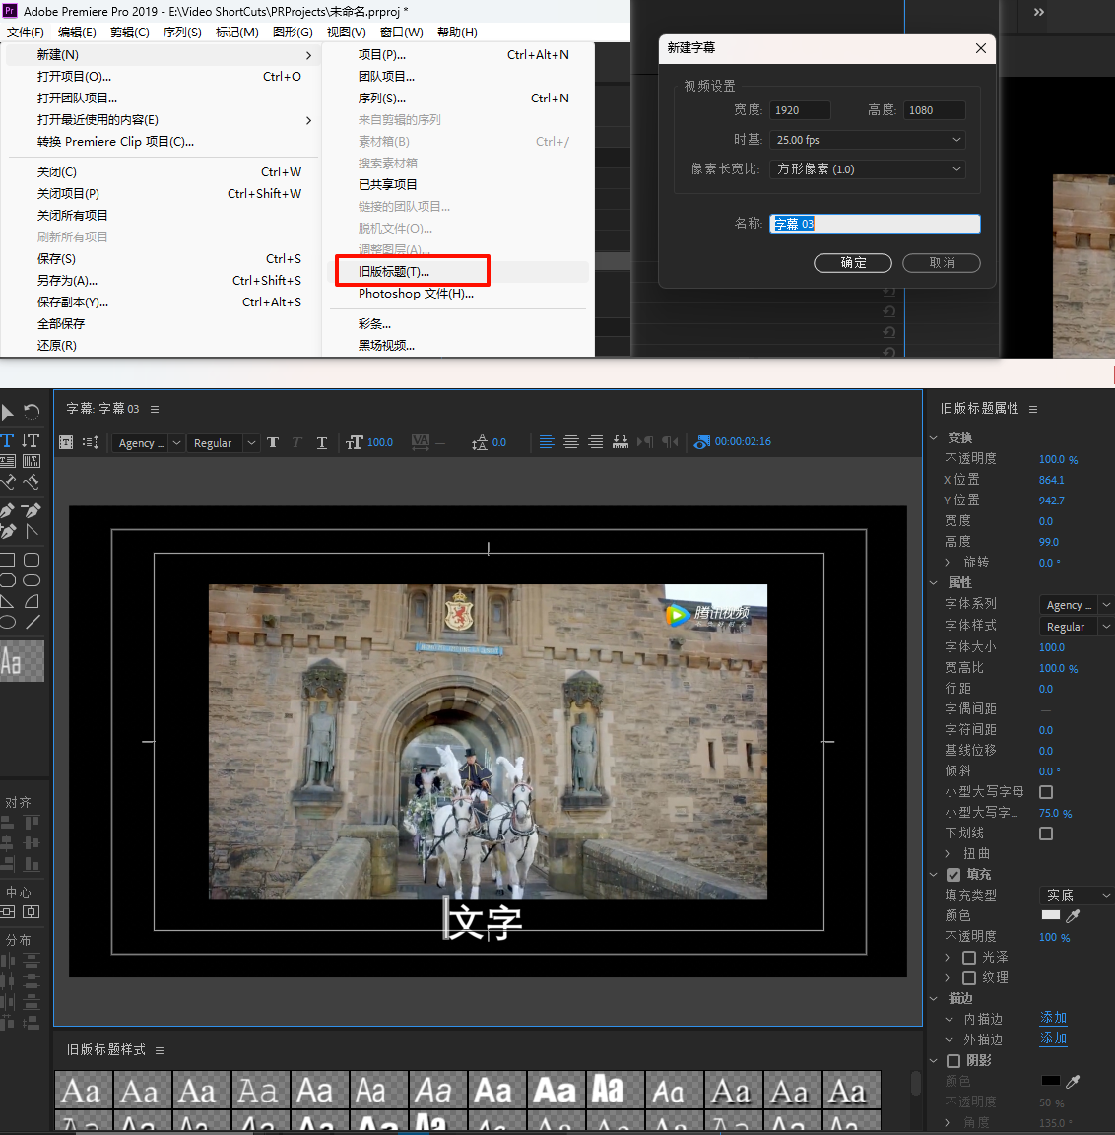
Task: Choose the Pen tool in the title toolbox
Action: click(7, 510)
